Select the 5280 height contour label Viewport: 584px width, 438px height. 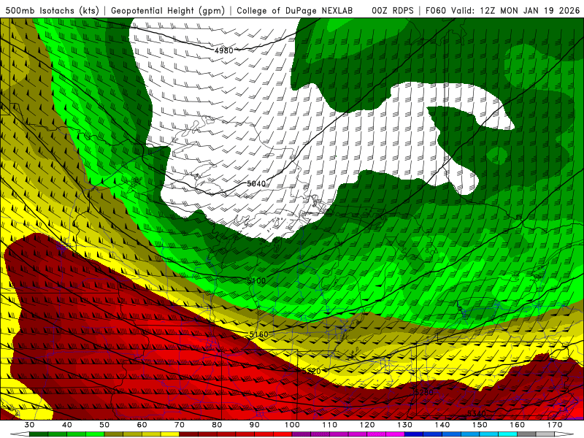click(x=423, y=392)
